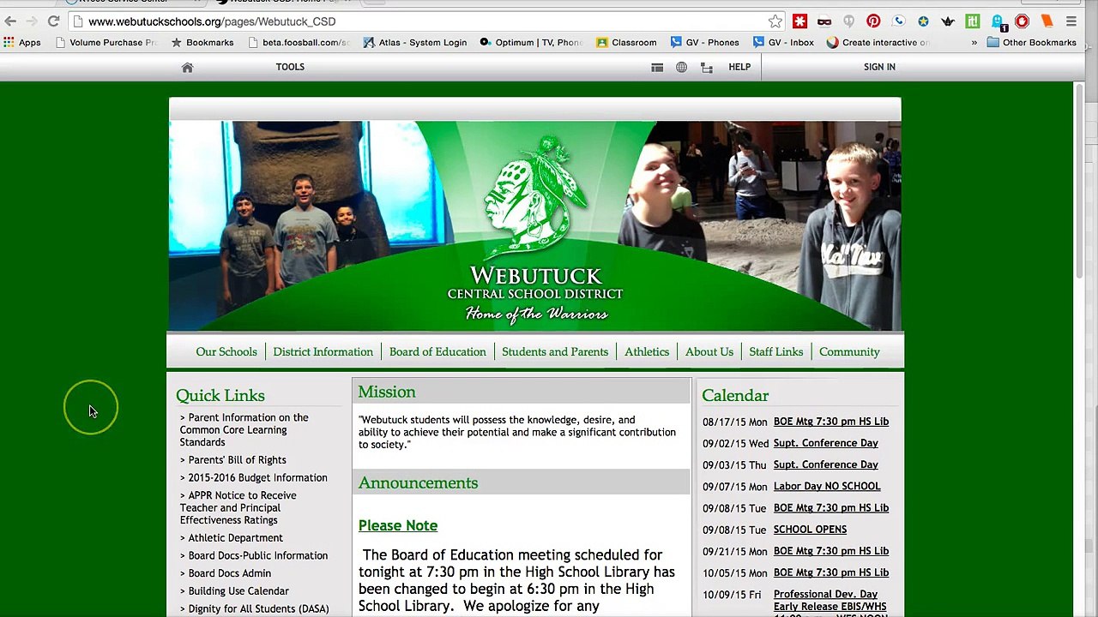Viewport: 1098px width, 617px height.
Task: Open 10/05/15 BOE Mtg 7:30 pm event
Action: tap(831, 572)
